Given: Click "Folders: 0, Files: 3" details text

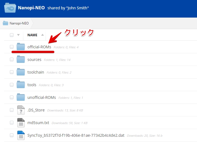Looking at the screenshot, I should (51, 85).
